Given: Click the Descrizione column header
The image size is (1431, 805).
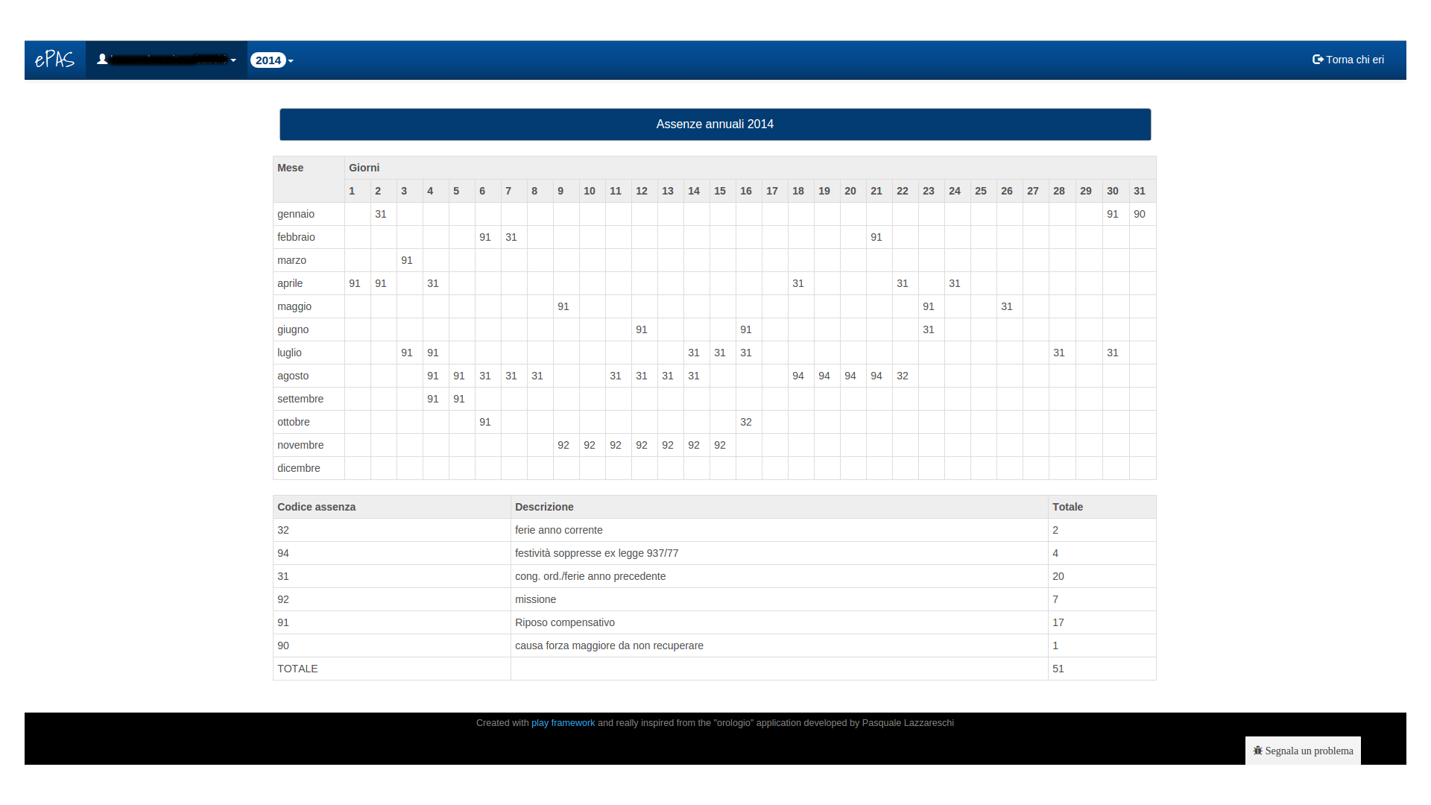Looking at the screenshot, I should coord(544,507).
